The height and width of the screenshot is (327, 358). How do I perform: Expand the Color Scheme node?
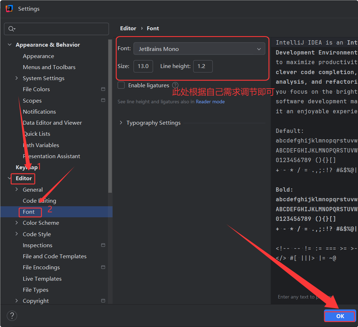pos(17,223)
